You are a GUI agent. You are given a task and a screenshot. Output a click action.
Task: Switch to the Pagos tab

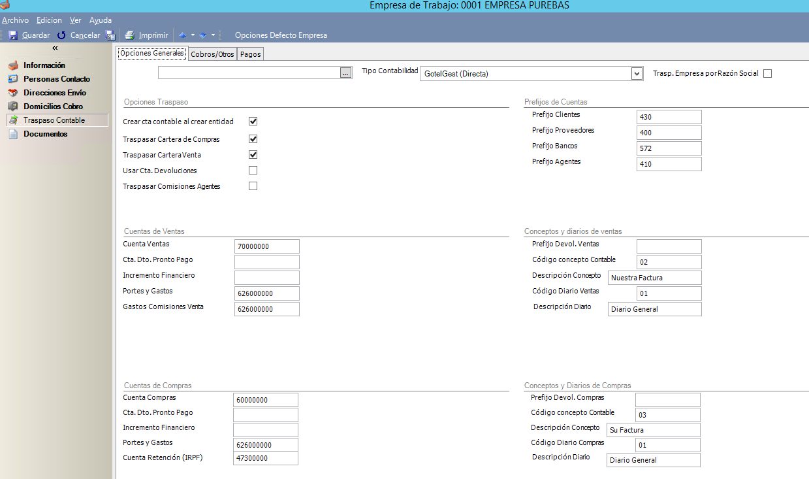[250, 54]
